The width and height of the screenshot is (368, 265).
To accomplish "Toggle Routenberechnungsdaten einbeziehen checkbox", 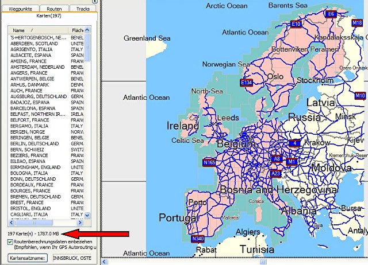I will pyautogui.click(x=10, y=242).
